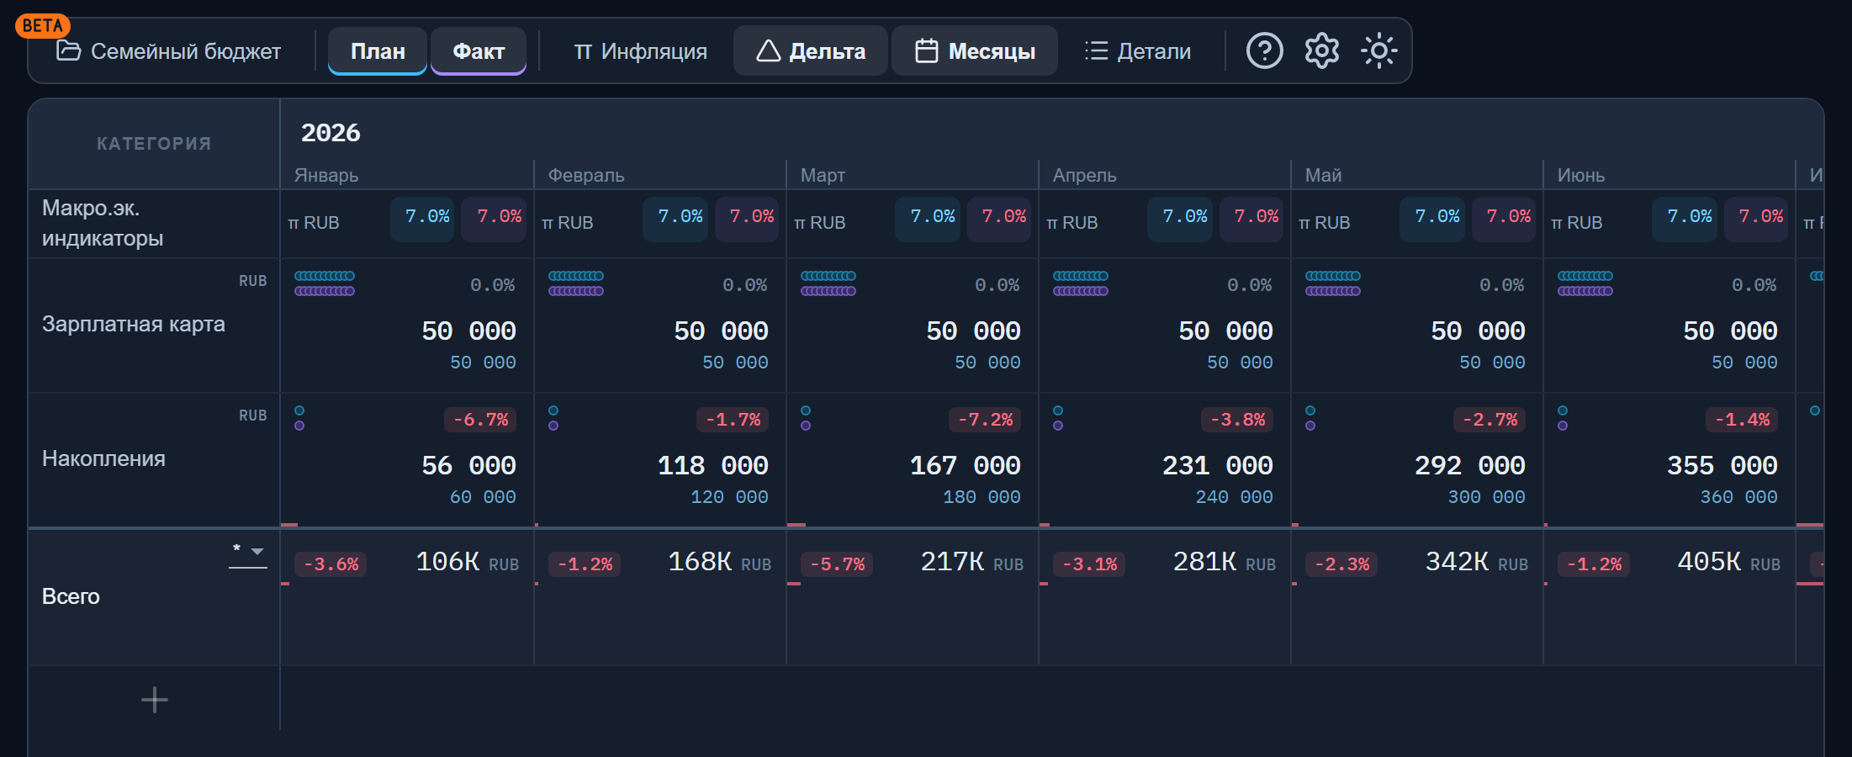This screenshot has width=1852, height=757.
Task: Add a new category with plus icon
Action: click(155, 700)
